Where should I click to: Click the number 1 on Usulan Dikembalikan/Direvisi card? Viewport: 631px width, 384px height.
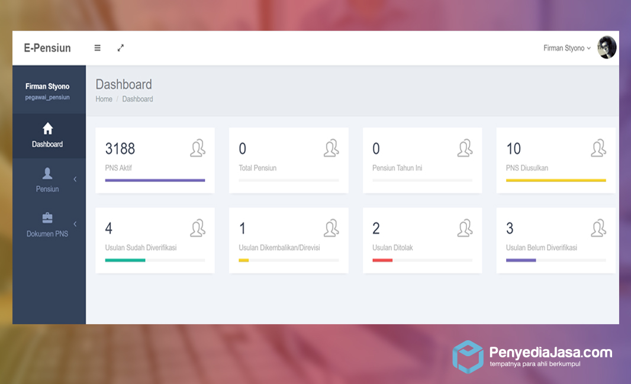(242, 228)
